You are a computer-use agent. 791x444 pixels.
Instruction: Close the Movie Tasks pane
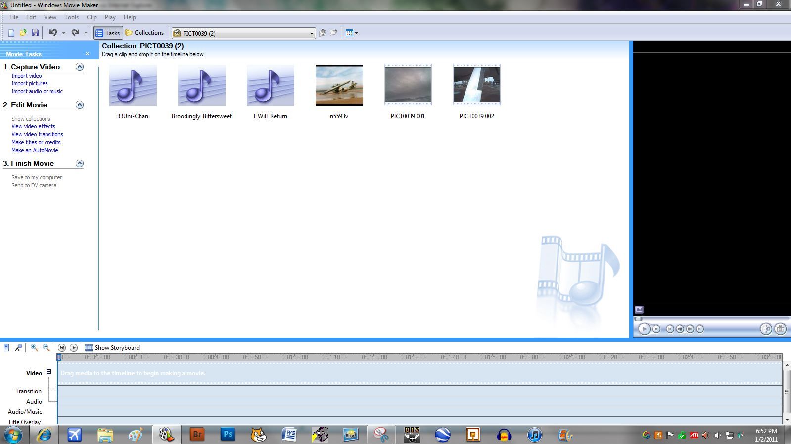point(88,54)
